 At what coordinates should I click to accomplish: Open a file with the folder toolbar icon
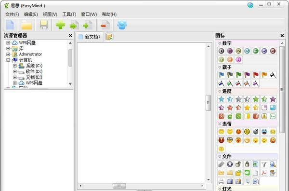[x=27, y=25]
